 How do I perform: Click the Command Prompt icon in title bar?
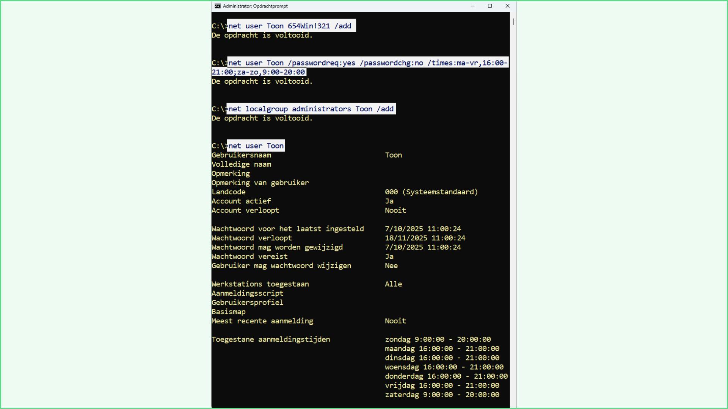tap(218, 6)
